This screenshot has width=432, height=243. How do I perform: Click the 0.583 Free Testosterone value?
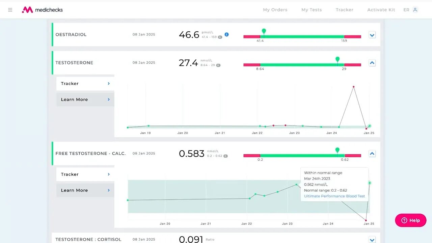coord(192,154)
